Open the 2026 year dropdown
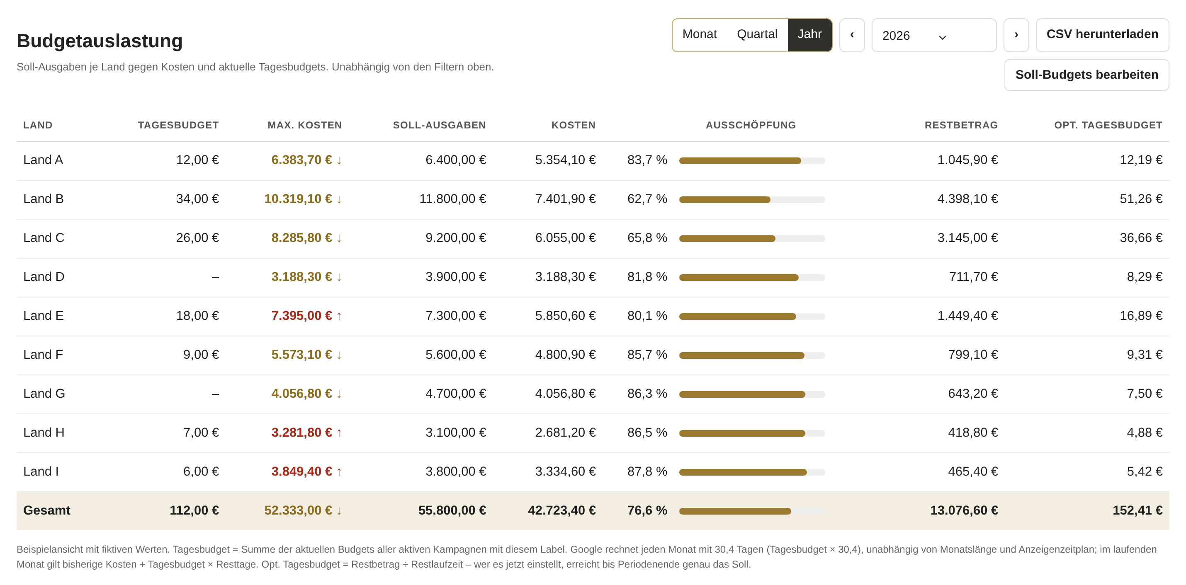This screenshot has width=1186, height=585. tap(934, 35)
